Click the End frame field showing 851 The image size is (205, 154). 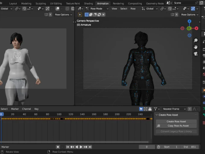pyautogui.click(x=190, y=147)
